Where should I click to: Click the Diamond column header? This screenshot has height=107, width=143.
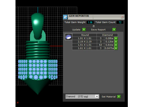(107, 35)
